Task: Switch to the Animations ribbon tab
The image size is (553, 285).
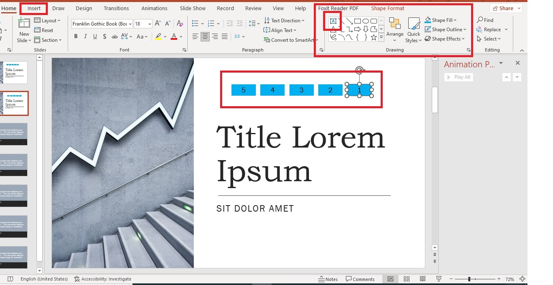Action: click(154, 8)
